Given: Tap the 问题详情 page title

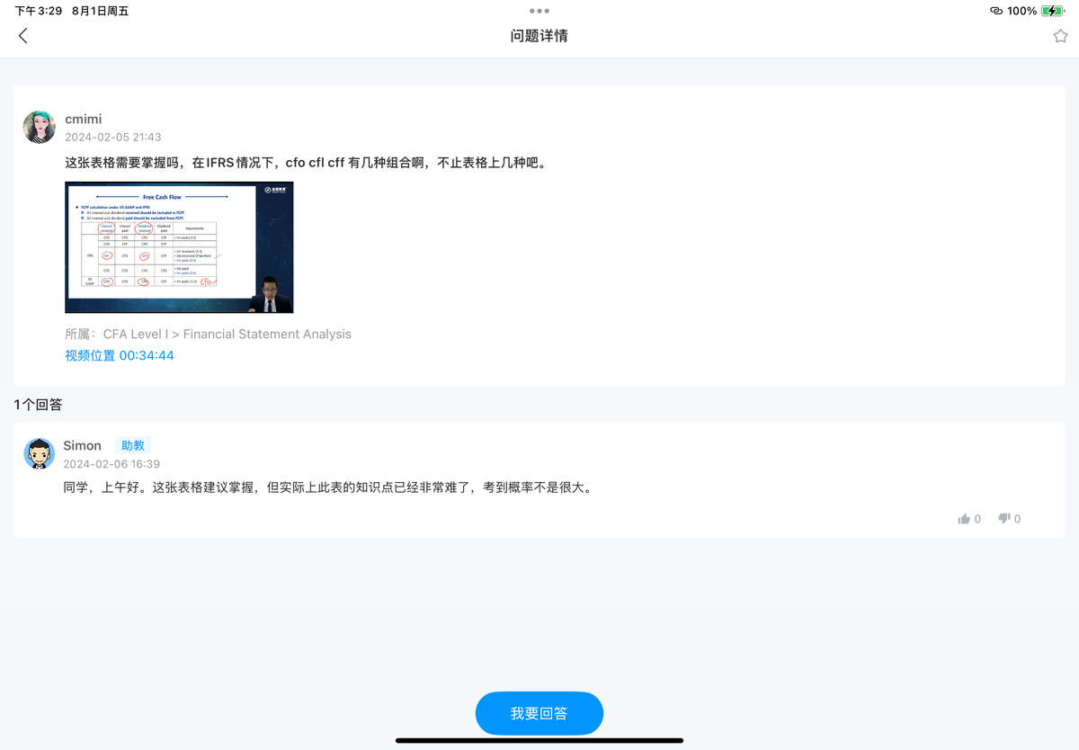Looking at the screenshot, I should (x=539, y=36).
